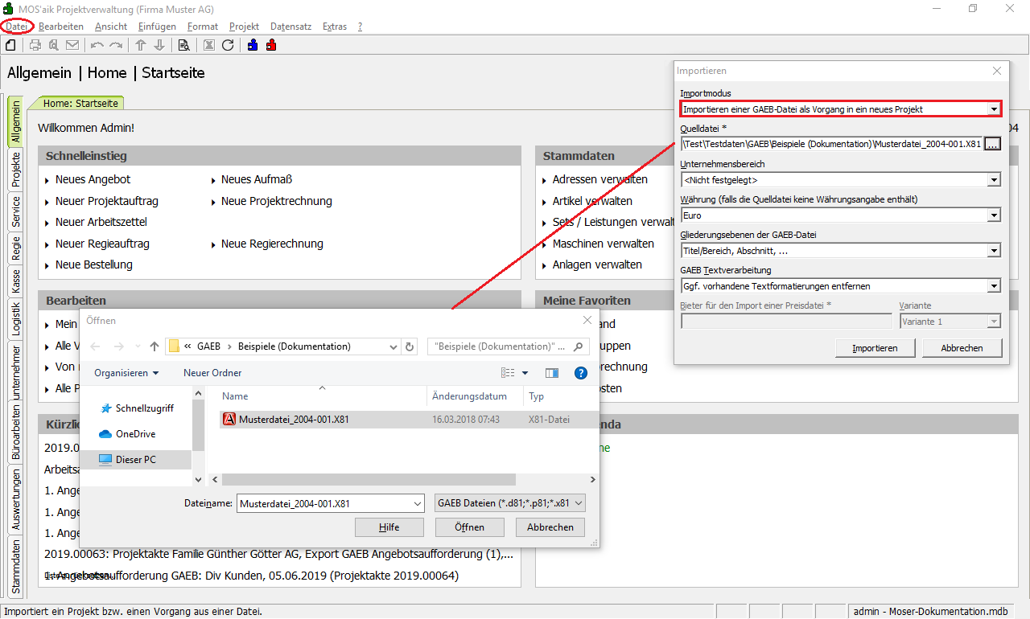
Task: Click the Importieren button
Action: pyautogui.click(x=875, y=348)
